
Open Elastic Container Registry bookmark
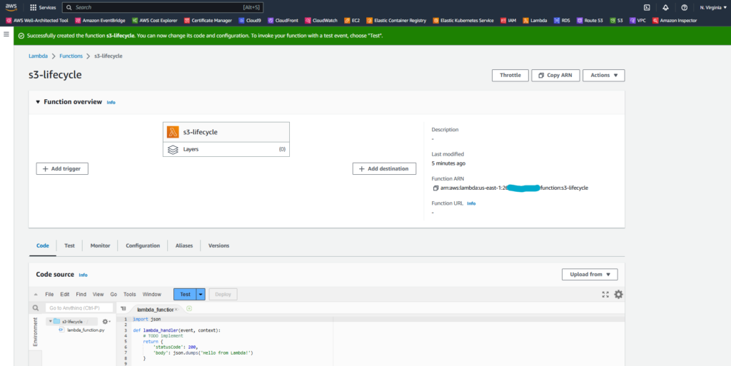[x=396, y=21]
